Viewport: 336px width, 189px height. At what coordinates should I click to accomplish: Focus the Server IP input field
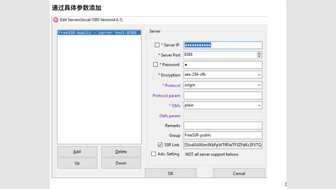pos(223,45)
